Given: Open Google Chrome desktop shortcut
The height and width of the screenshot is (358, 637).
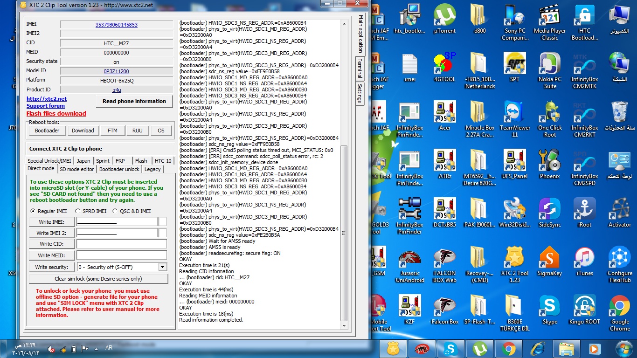Looking at the screenshot, I should [620, 313].
